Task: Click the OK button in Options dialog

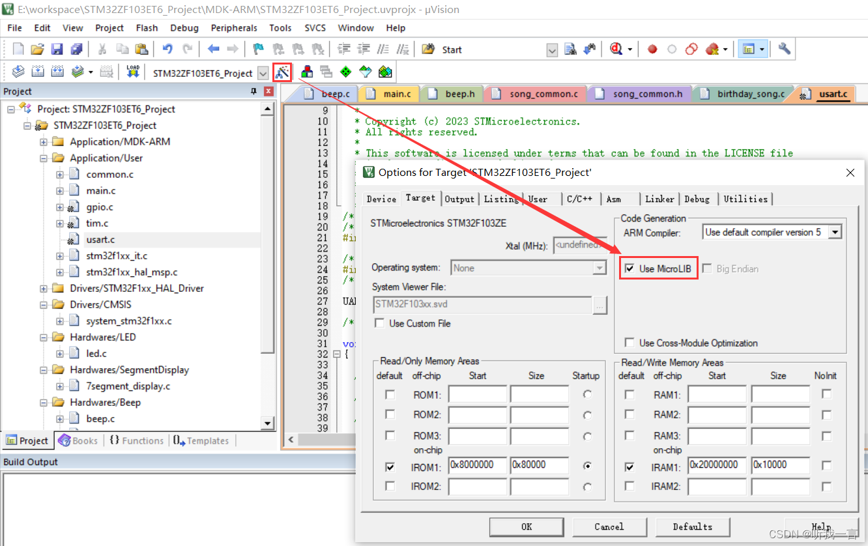Action: [527, 526]
